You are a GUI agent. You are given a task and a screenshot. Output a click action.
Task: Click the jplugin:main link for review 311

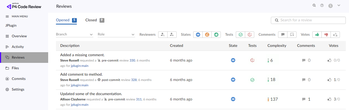(79, 105)
